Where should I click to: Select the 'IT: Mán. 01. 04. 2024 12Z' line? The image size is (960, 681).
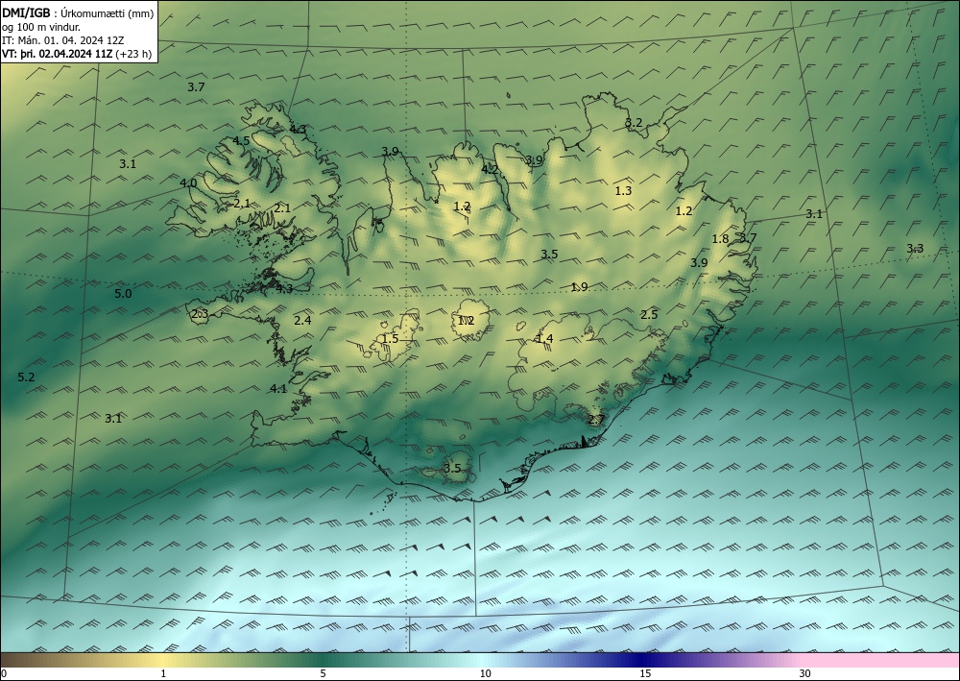[x=63, y=40]
